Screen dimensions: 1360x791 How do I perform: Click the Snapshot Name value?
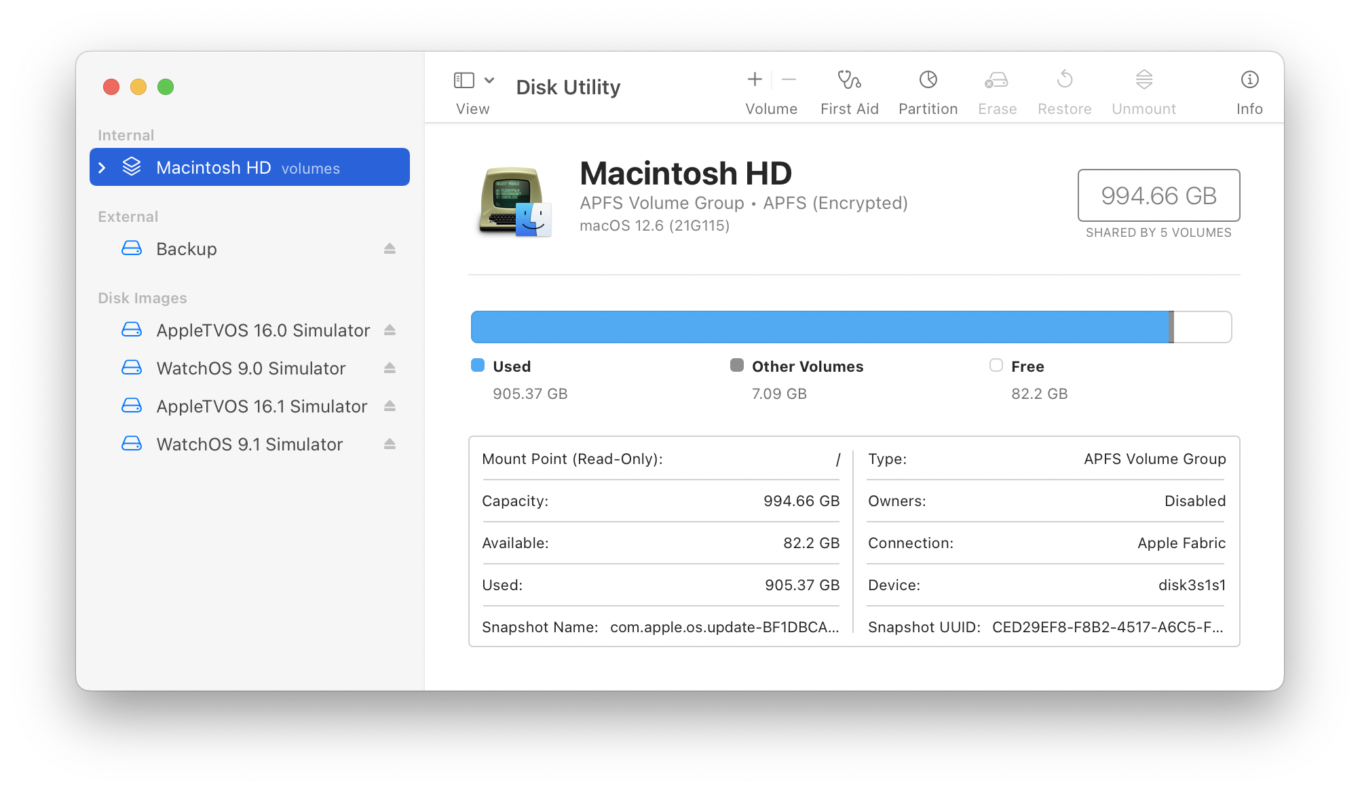(x=725, y=628)
